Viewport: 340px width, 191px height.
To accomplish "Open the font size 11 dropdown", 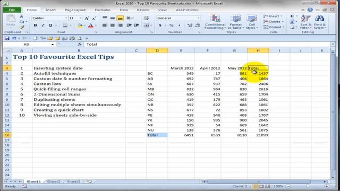I will tap(80, 18).
